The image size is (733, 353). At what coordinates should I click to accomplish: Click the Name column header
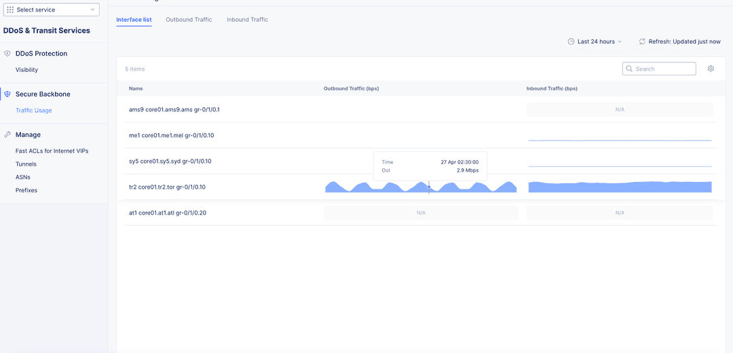[136, 88]
